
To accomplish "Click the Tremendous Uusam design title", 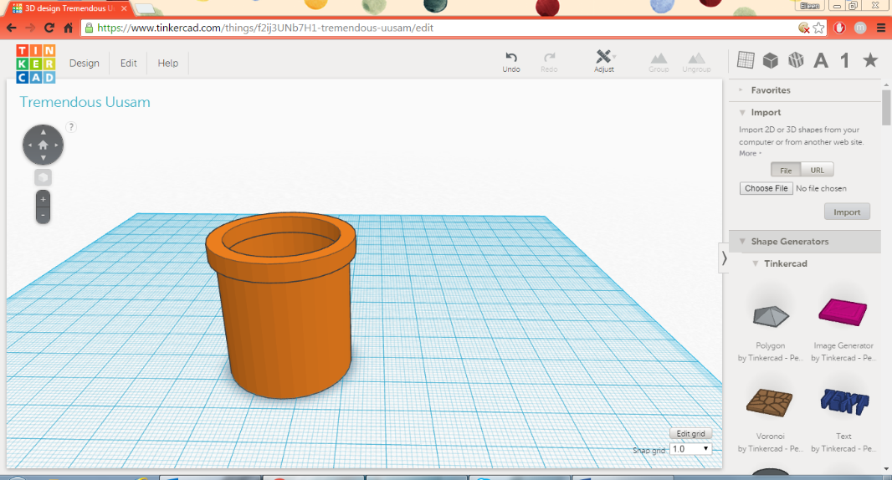I will [85, 102].
